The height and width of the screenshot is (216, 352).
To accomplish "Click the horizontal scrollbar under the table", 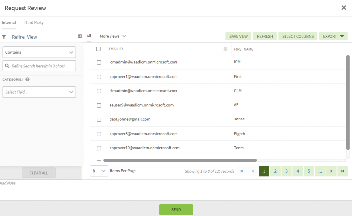I will pyautogui.click(x=180, y=160).
